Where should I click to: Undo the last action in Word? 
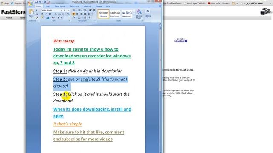tap(40, 2)
